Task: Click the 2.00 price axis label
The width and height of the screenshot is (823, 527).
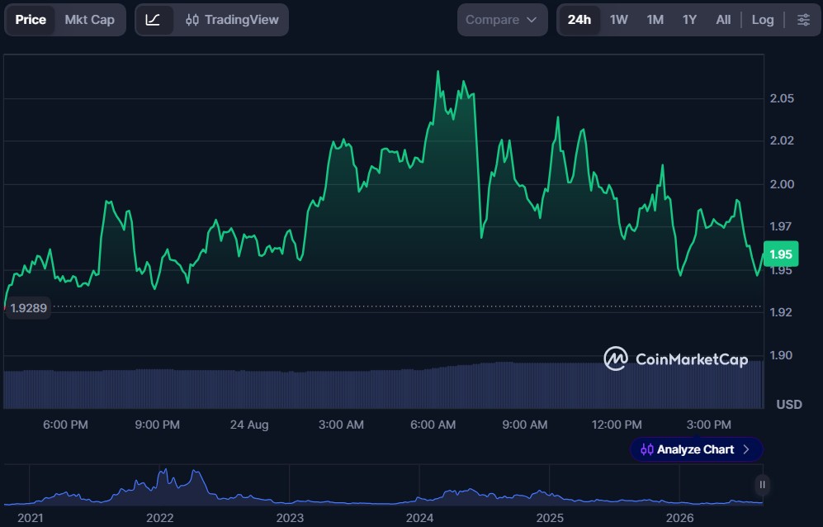Action: click(782, 184)
